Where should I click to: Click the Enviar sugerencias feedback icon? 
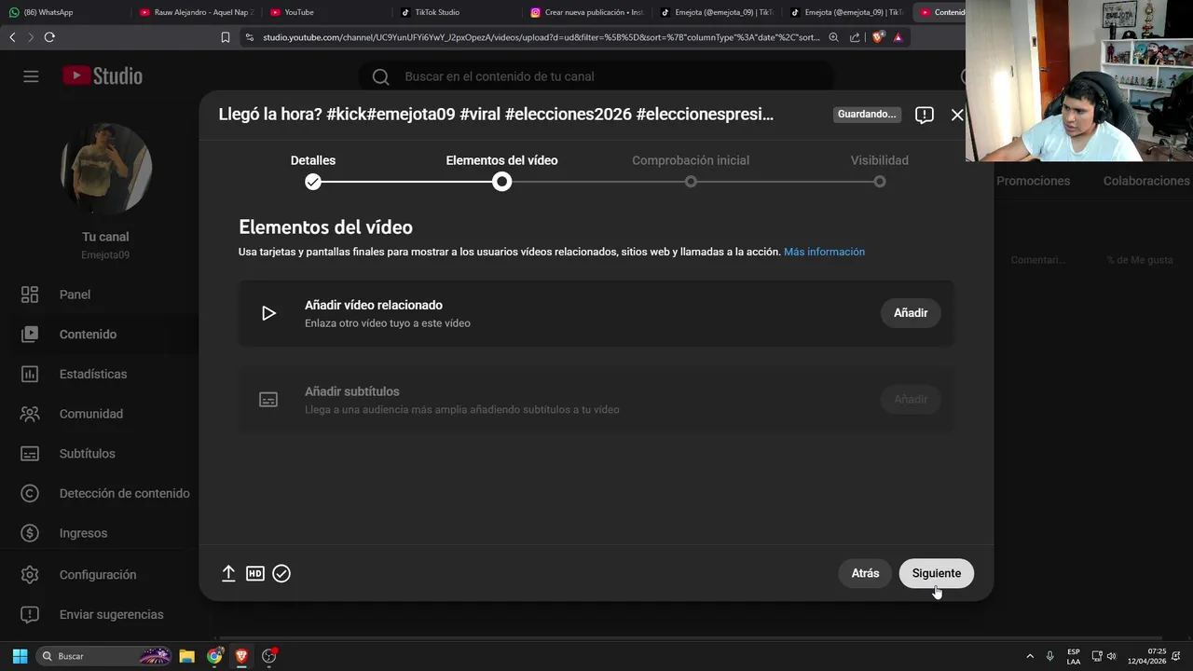[x=30, y=614]
